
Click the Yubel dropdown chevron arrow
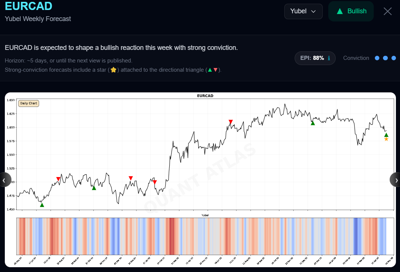(x=313, y=11)
